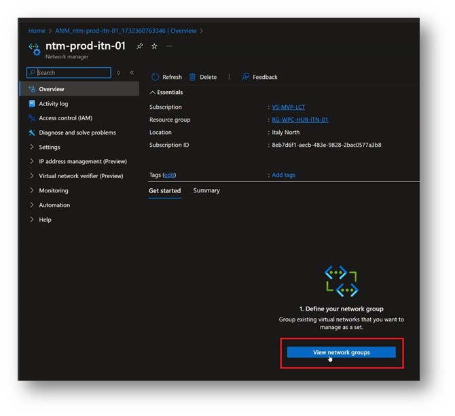Click the Refresh button label
This screenshot has width=455, height=416.
pos(172,77)
